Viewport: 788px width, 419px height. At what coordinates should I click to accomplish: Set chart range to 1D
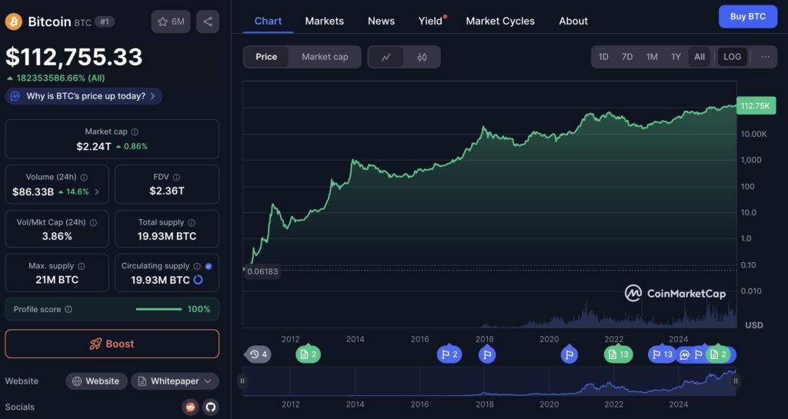(x=603, y=57)
